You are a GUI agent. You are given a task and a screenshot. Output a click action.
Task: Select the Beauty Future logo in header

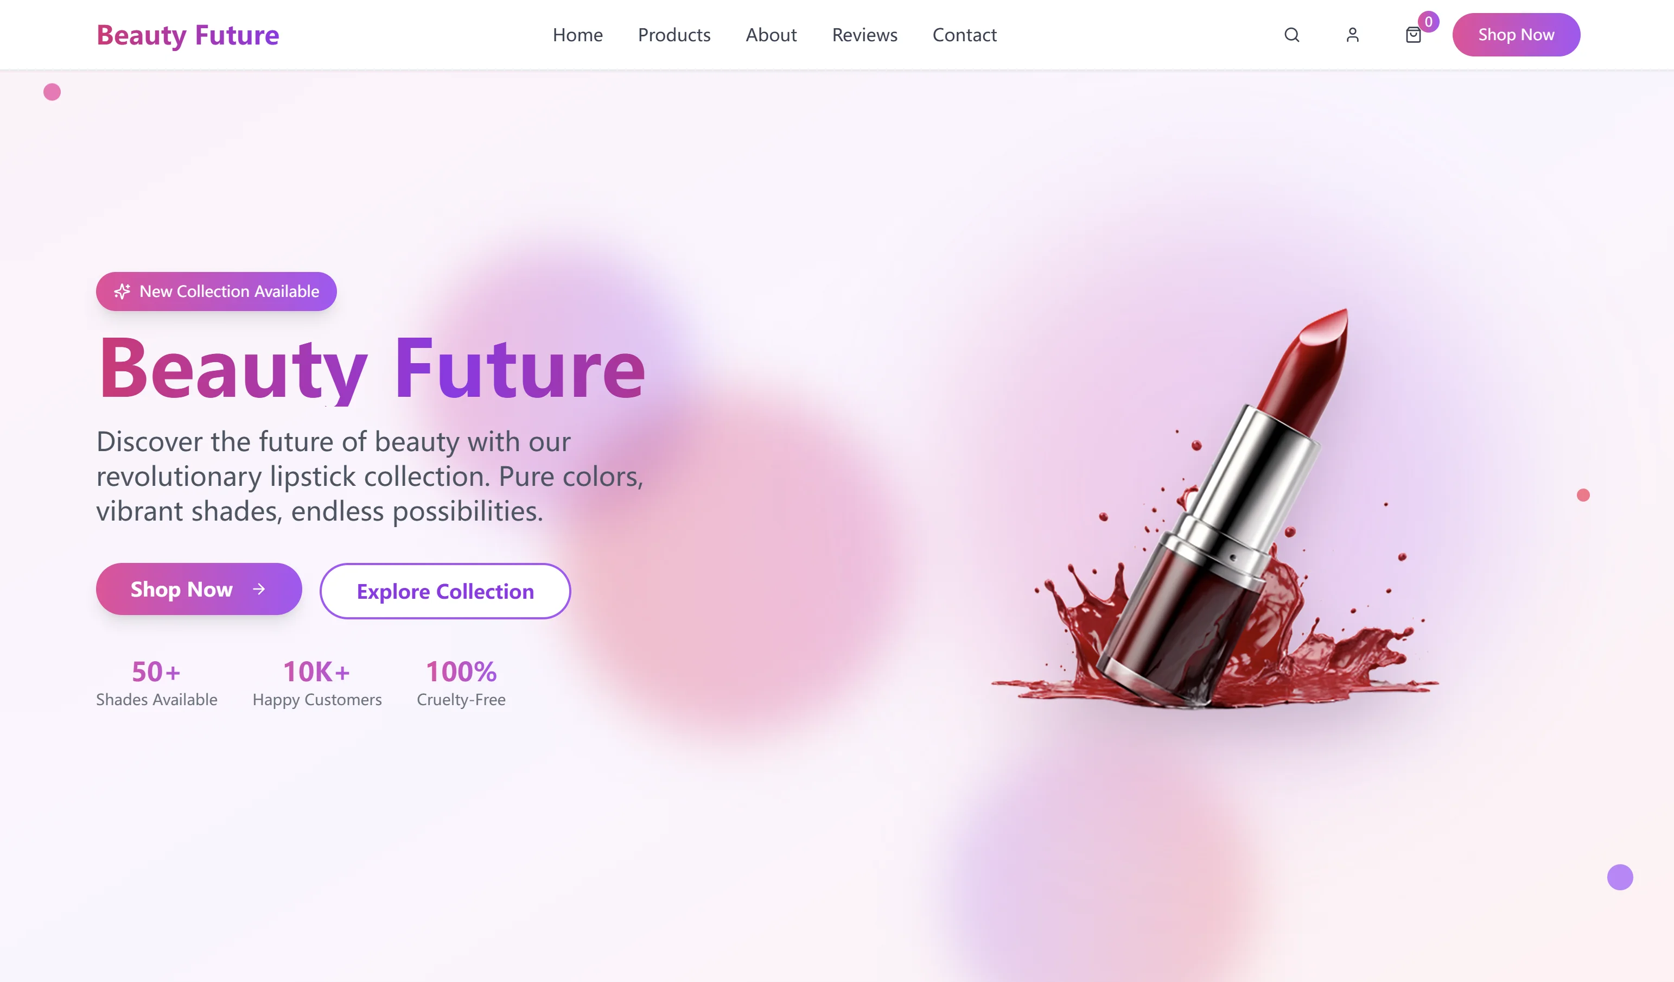pyautogui.click(x=188, y=35)
